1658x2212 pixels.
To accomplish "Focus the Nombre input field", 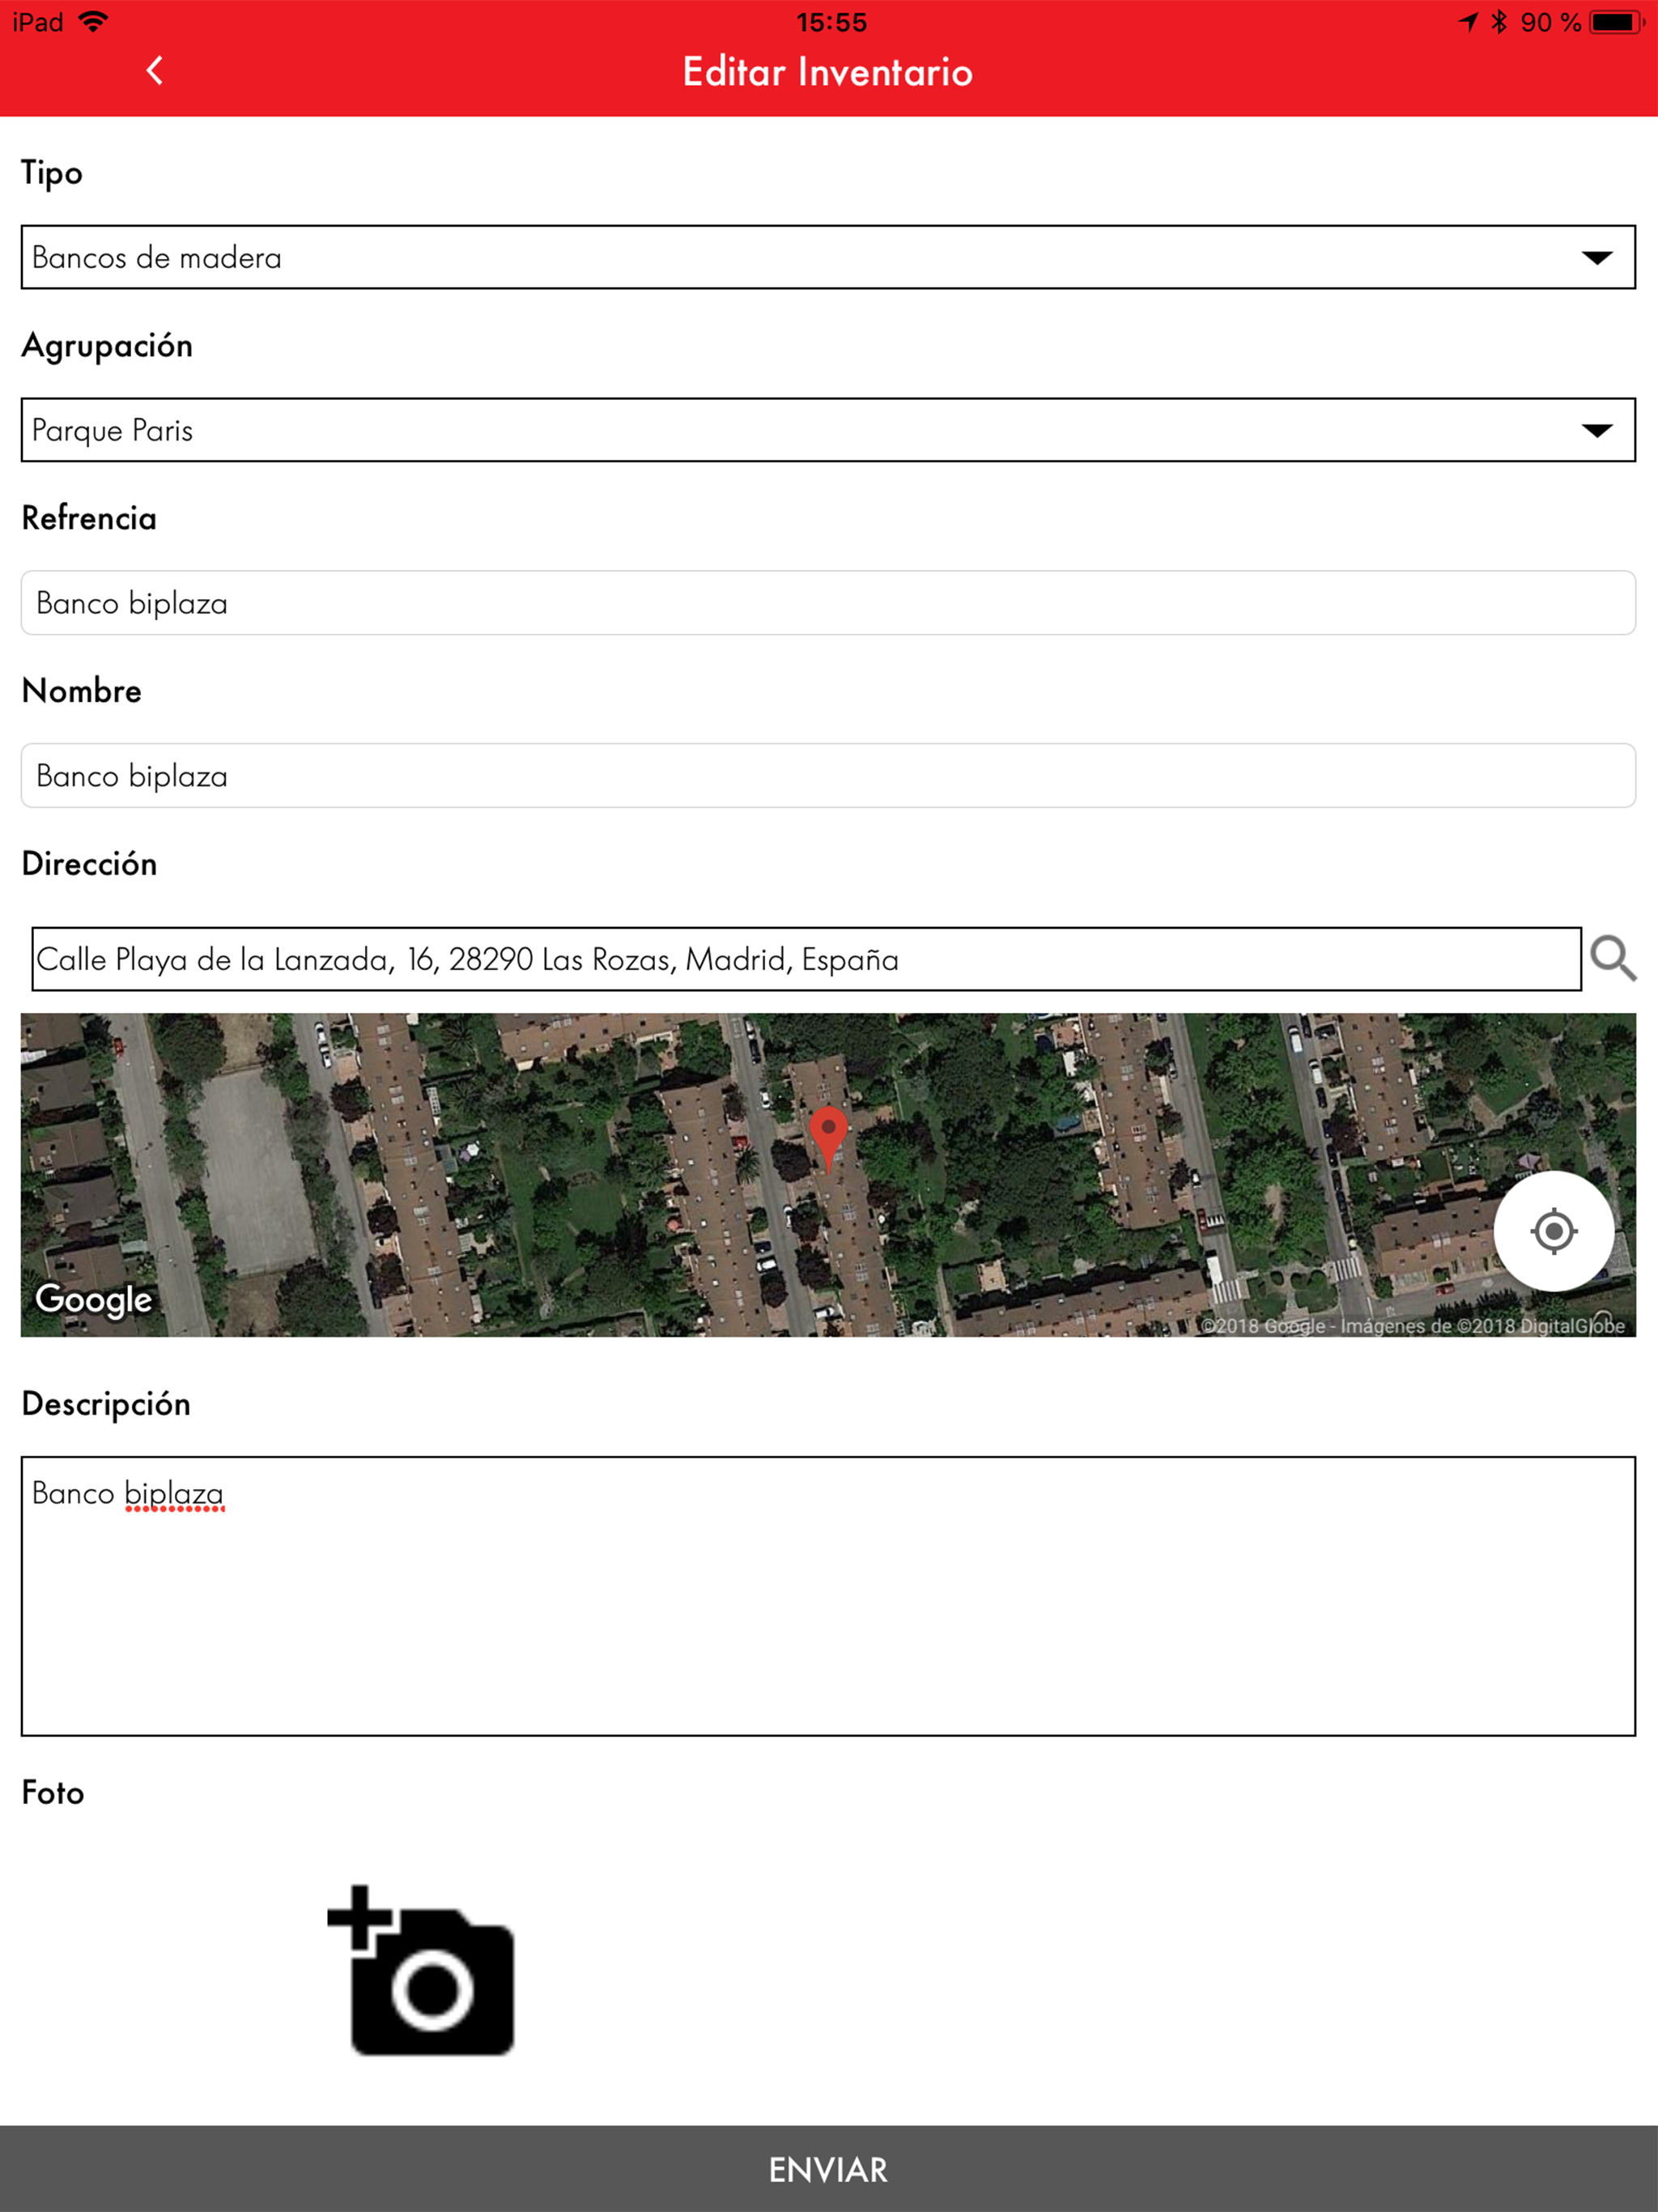I will [x=828, y=776].
